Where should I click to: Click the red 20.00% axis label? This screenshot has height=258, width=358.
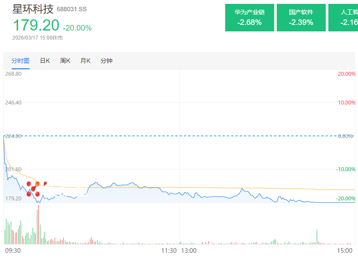(346, 74)
